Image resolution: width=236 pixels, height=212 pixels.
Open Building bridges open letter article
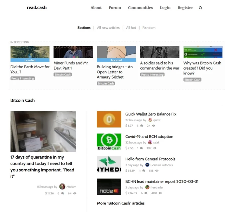click(115, 72)
